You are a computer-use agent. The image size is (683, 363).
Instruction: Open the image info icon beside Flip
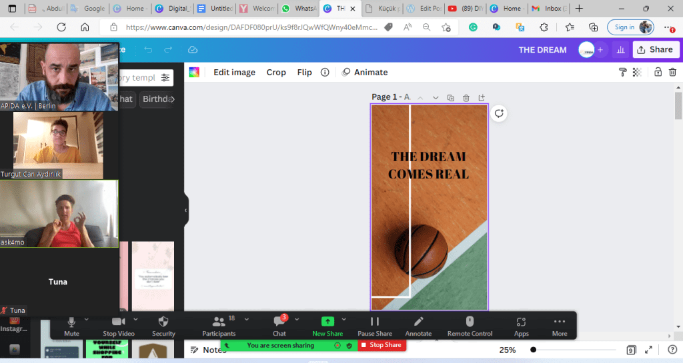[x=325, y=73]
